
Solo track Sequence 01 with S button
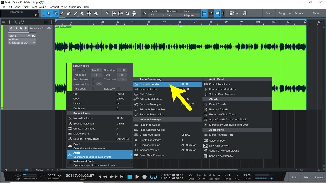(16, 28)
